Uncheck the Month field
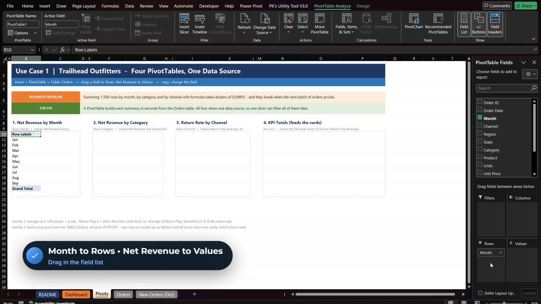The height and width of the screenshot is (304, 541). [480, 118]
